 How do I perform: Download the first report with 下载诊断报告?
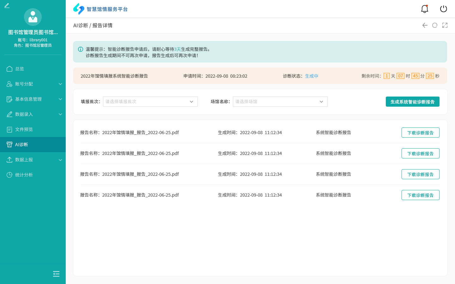(x=420, y=133)
